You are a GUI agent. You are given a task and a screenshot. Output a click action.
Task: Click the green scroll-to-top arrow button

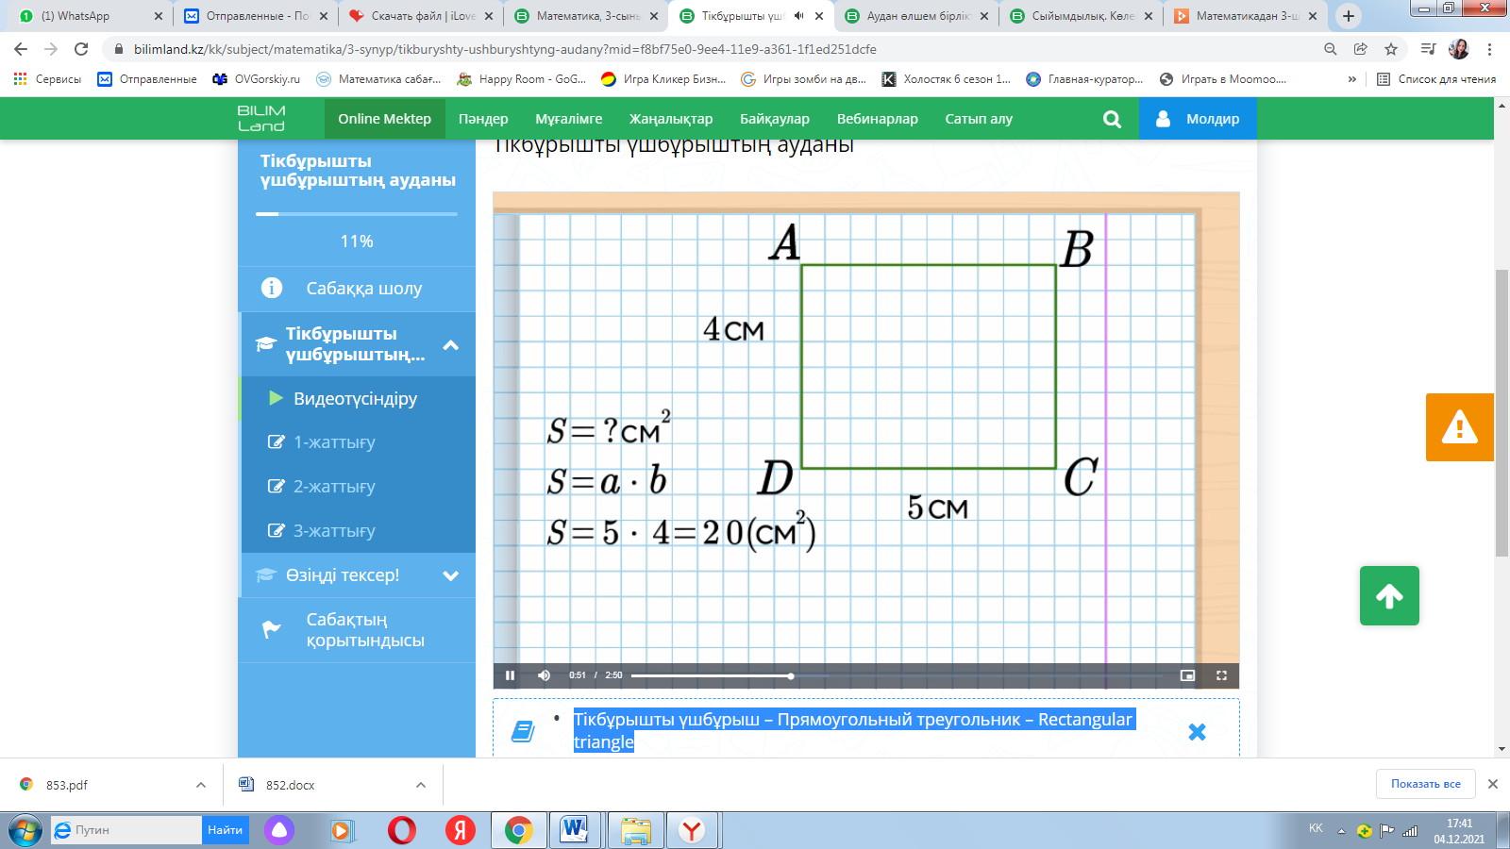(1389, 595)
